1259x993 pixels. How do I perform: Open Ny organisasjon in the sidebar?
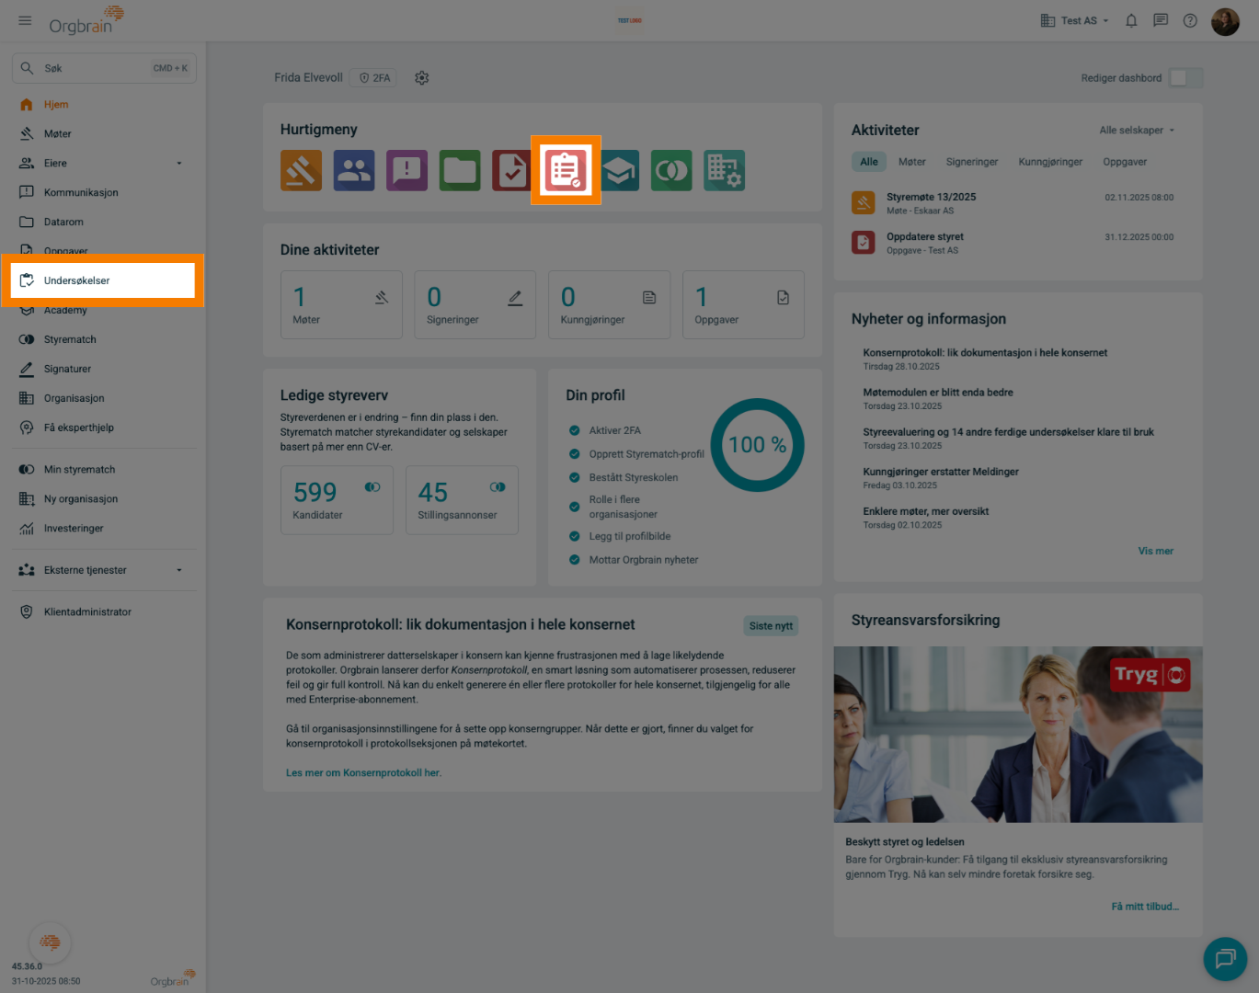104,499
